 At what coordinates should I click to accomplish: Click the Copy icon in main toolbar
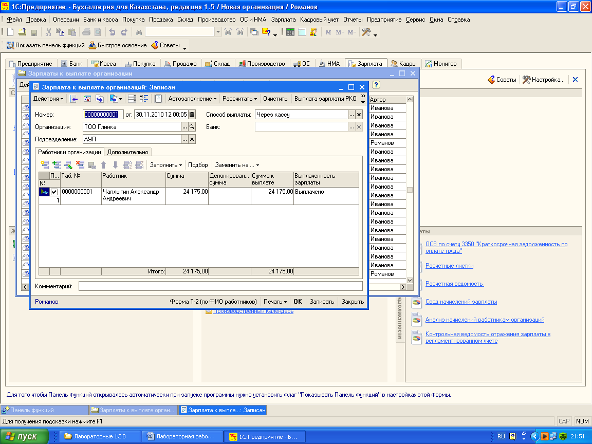(x=60, y=32)
